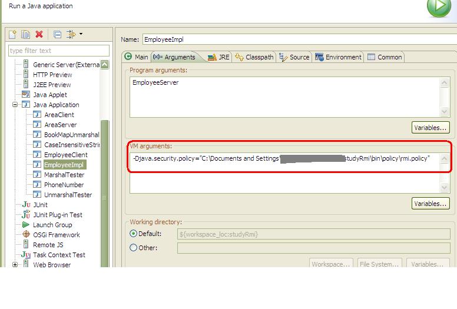
Task: Select AreaServer launch configuration
Action: [x=60, y=125]
